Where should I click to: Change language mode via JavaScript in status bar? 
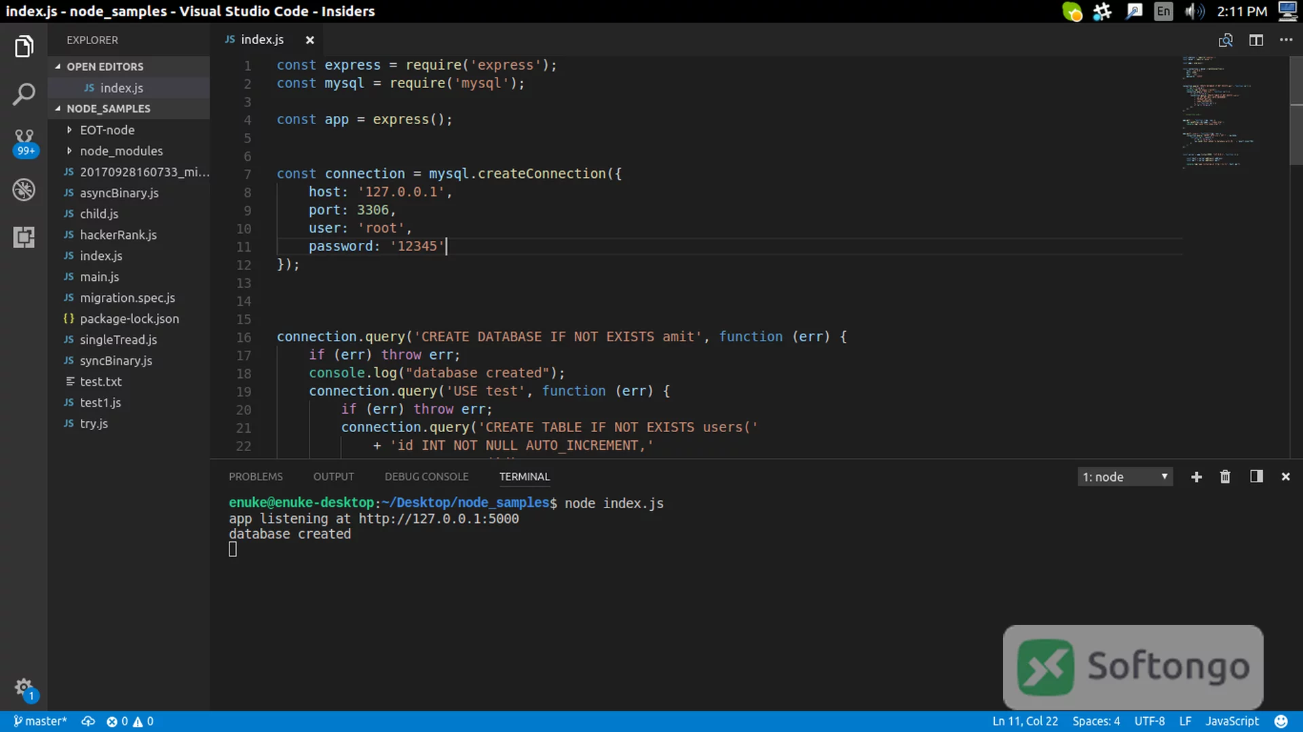1232,721
